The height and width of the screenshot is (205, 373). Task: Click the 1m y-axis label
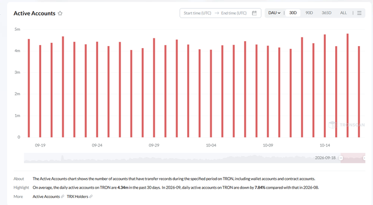click(x=18, y=116)
